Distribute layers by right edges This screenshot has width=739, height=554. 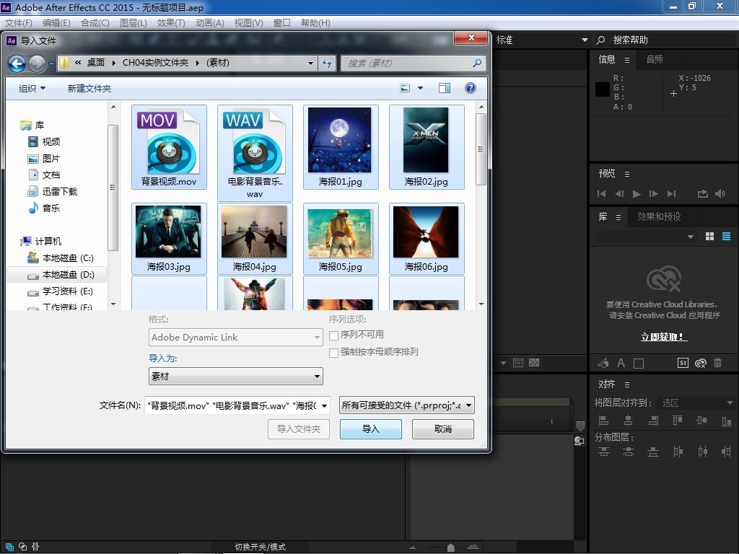pos(726,452)
